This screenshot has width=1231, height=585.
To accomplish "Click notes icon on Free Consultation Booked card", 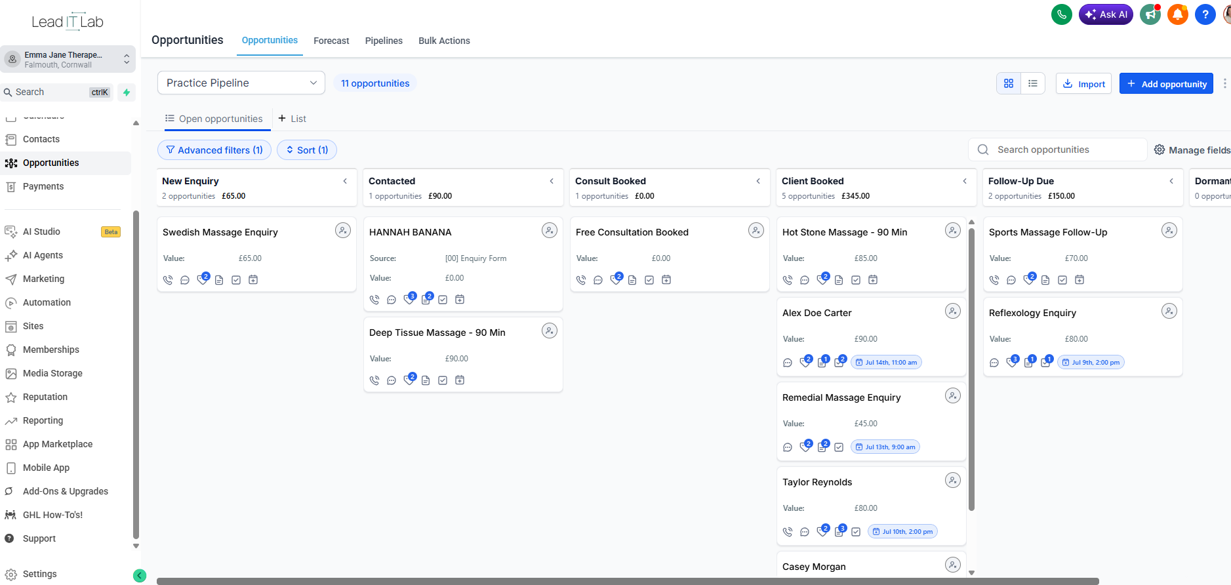I will [x=632, y=280].
